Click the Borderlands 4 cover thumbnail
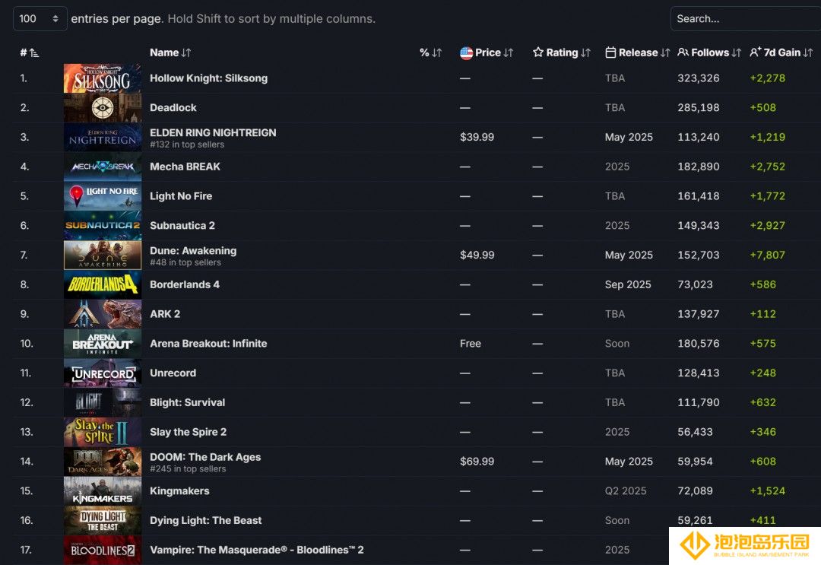The width and height of the screenshot is (821, 565). click(103, 284)
